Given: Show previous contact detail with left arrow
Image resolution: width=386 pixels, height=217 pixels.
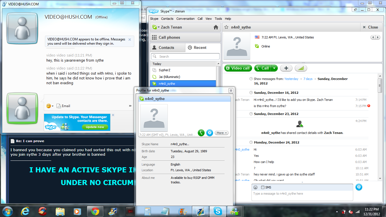Looking at the screenshot, I should click(373, 37).
